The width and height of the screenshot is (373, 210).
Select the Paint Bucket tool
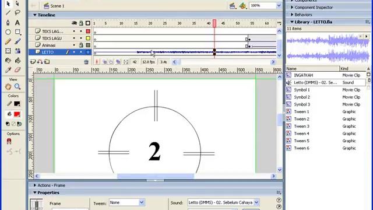click(x=17, y=61)
